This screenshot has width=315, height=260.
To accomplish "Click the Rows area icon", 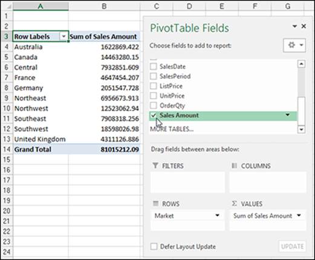I will point(155,204).
